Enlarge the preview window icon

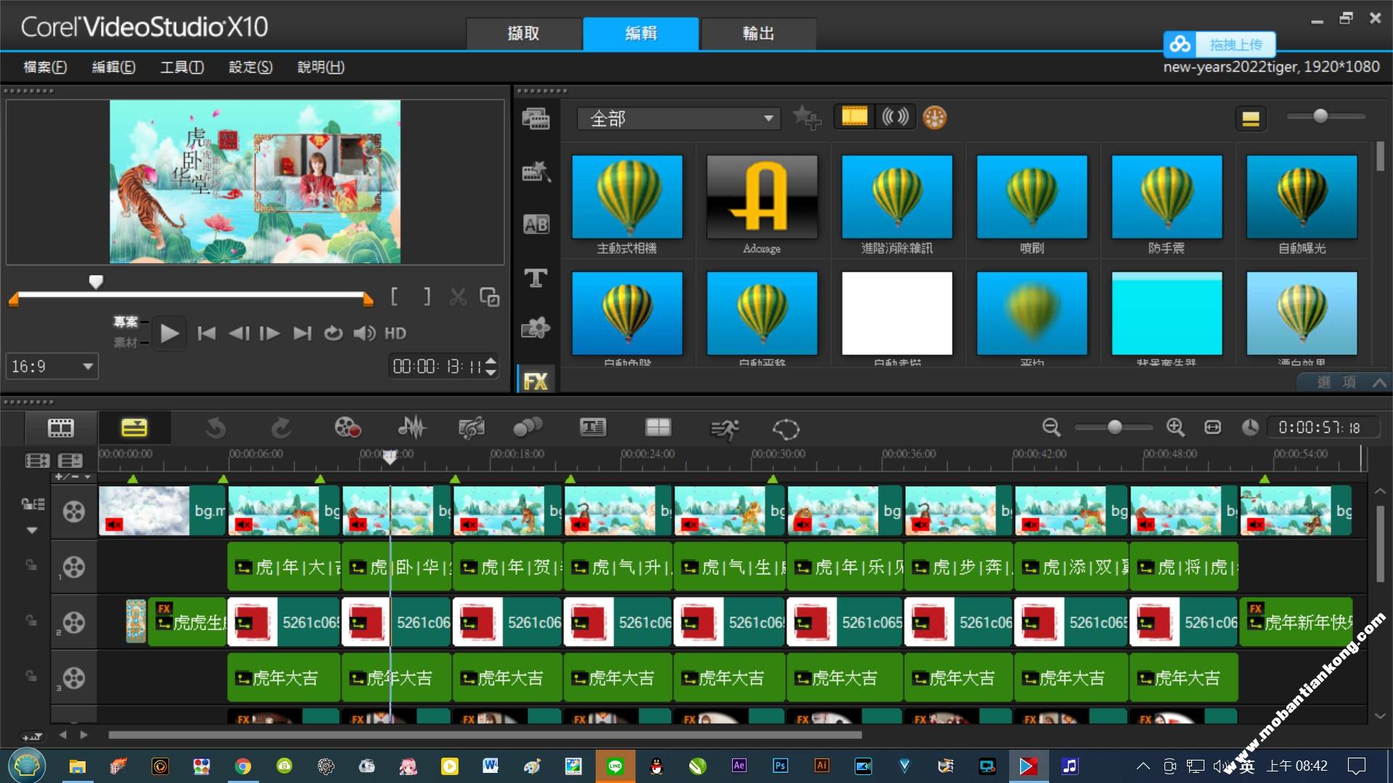[x=490, y=297]
